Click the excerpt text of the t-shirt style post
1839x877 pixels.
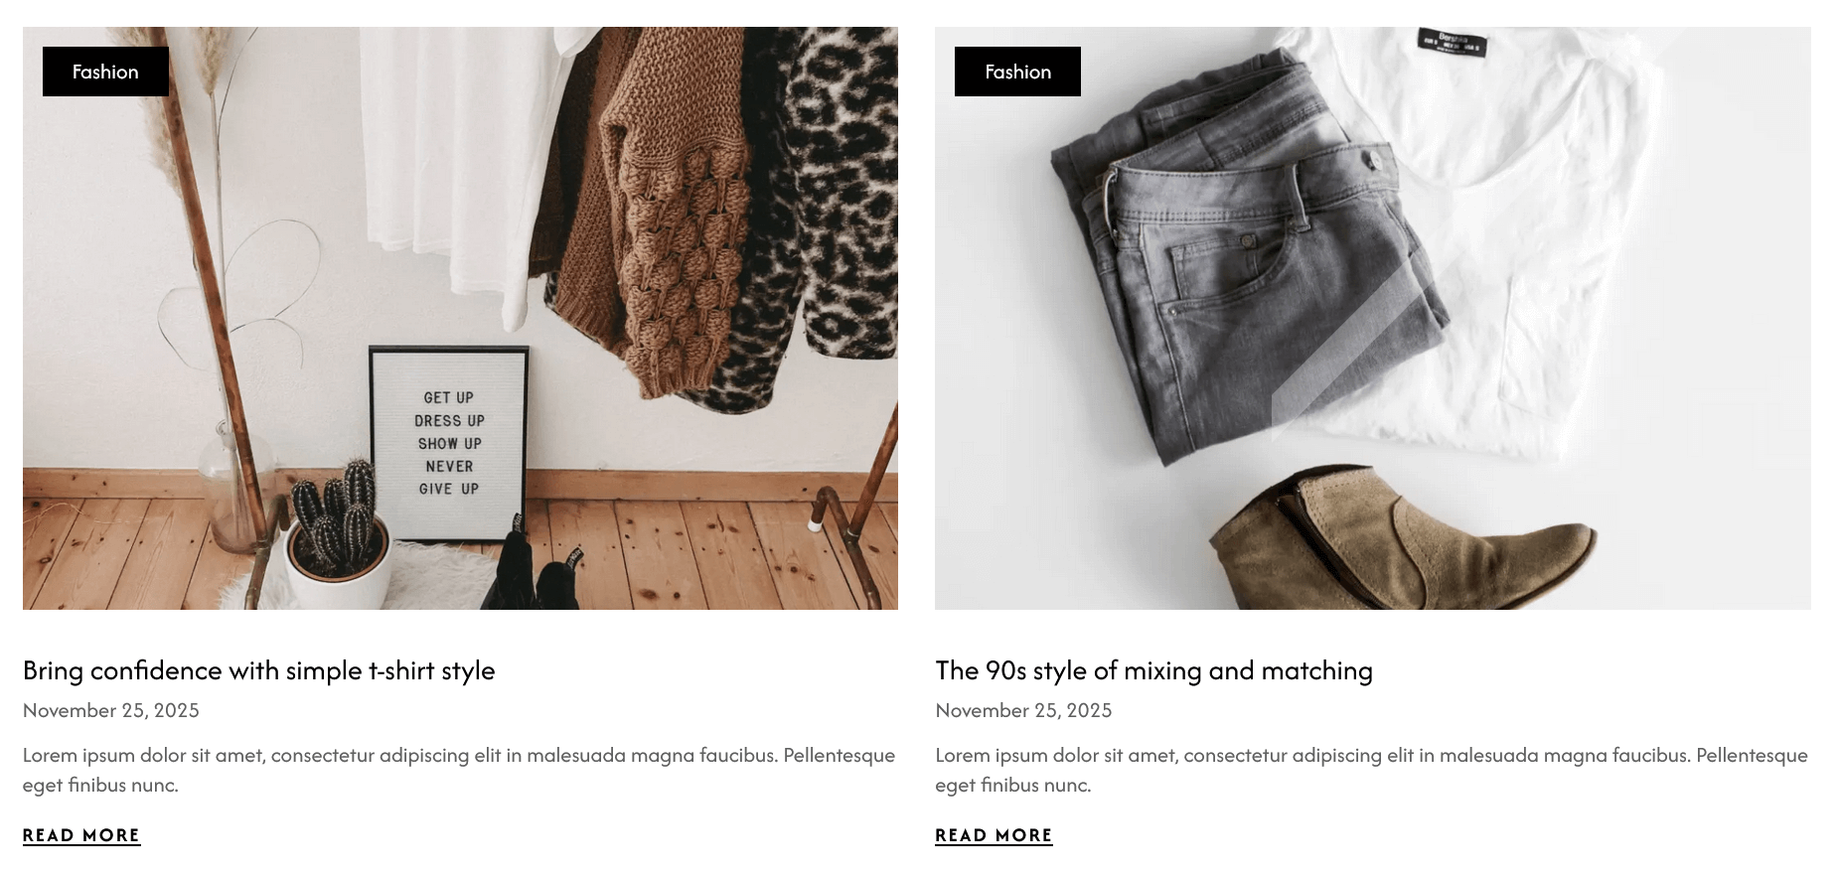tap(459, 770)
